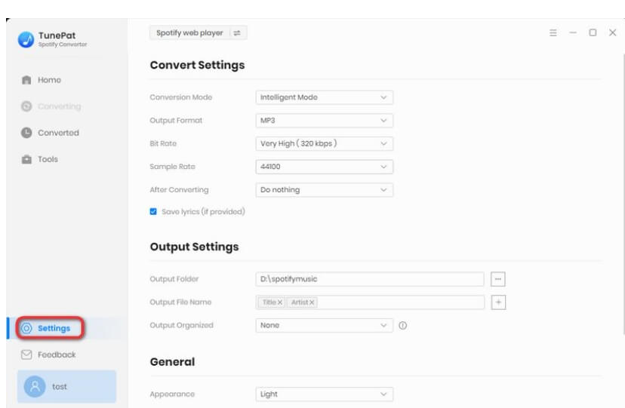Open Bit Rate dropdown
The width and height of the screenshot is (625, 408).
[324, 143]
